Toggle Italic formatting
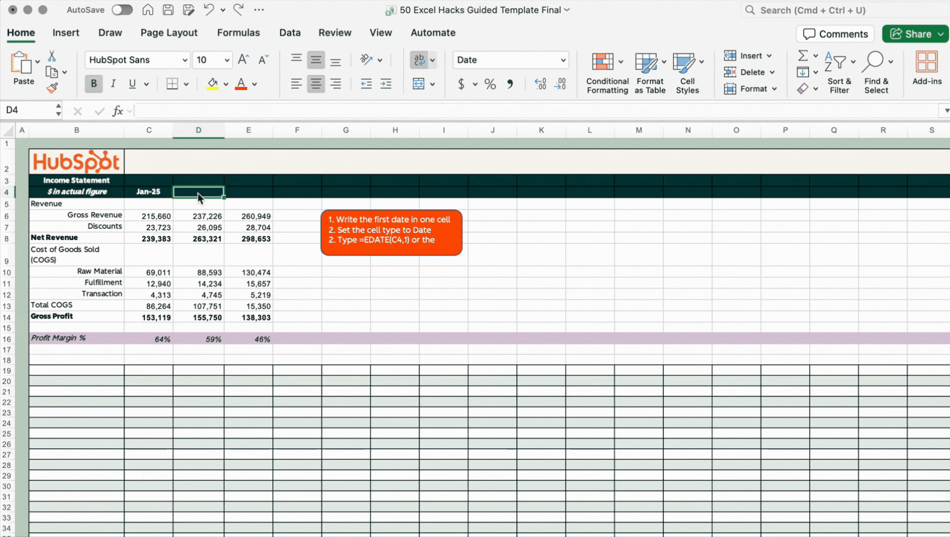Screen dimensions: 950x537 [113, 84]
